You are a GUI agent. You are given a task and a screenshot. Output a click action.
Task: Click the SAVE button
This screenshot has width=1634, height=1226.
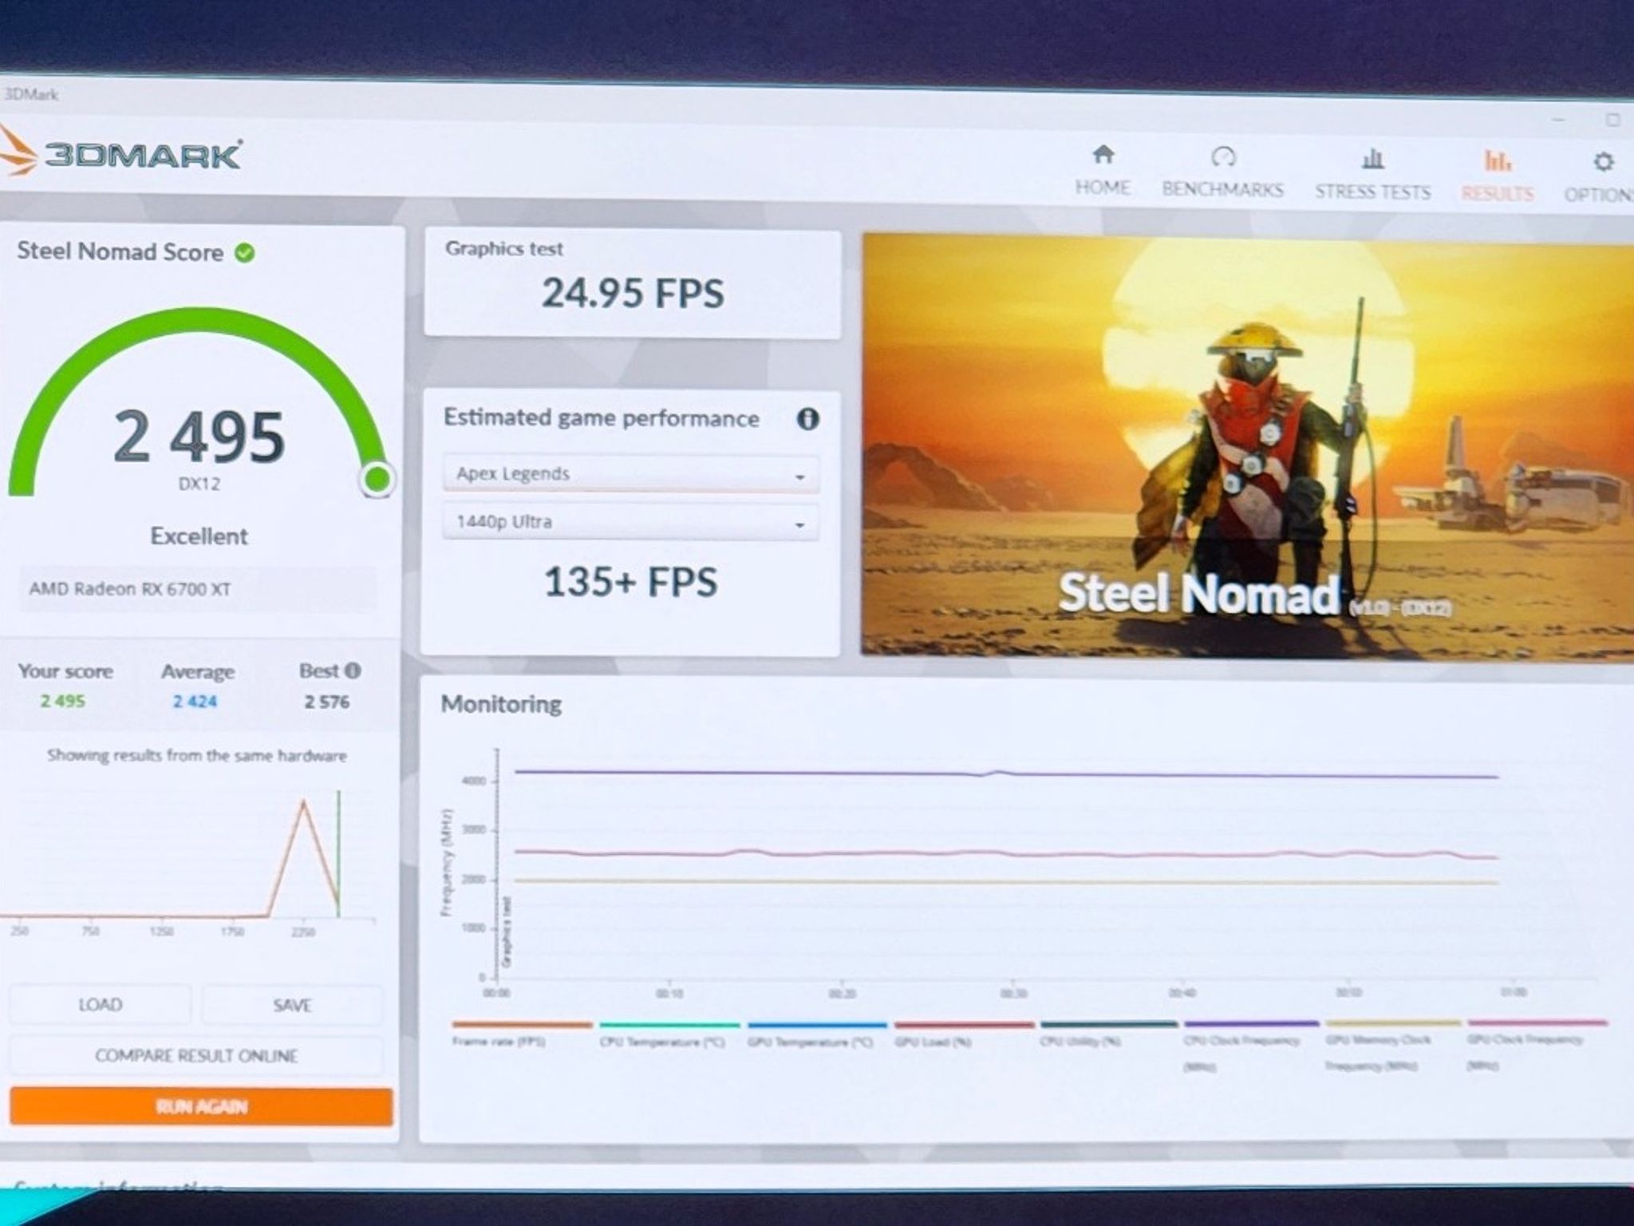click(292, 1006)
